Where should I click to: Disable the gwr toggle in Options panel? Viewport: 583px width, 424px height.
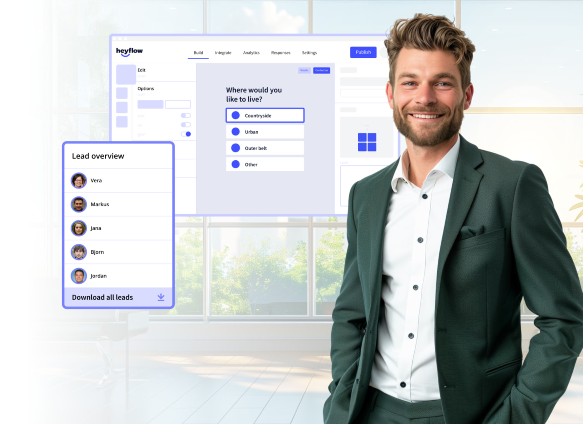tap(186, 134)
